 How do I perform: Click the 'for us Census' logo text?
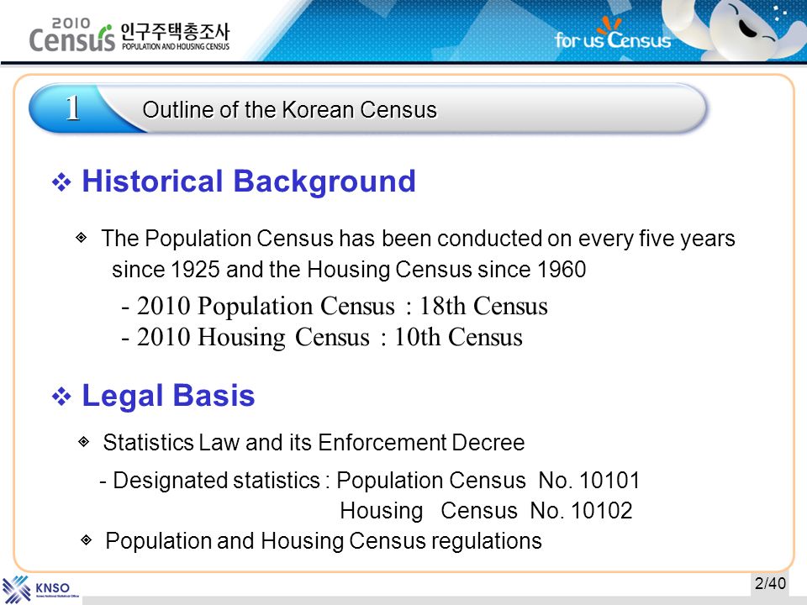pyautogui.click(x=613, y=34)
